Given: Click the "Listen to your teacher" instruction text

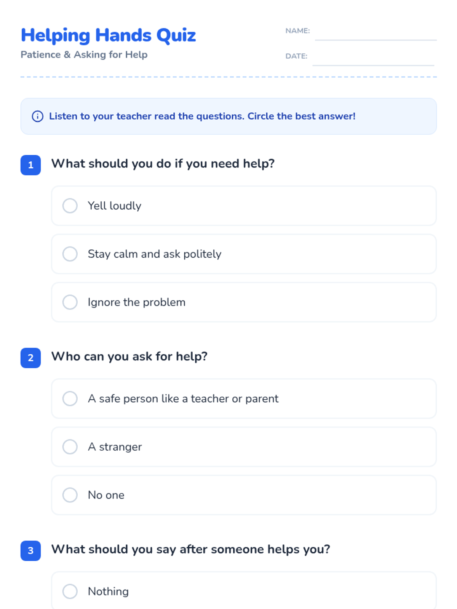Looking at the screenshot, I should pyautogui.click(x=202, y=116).
